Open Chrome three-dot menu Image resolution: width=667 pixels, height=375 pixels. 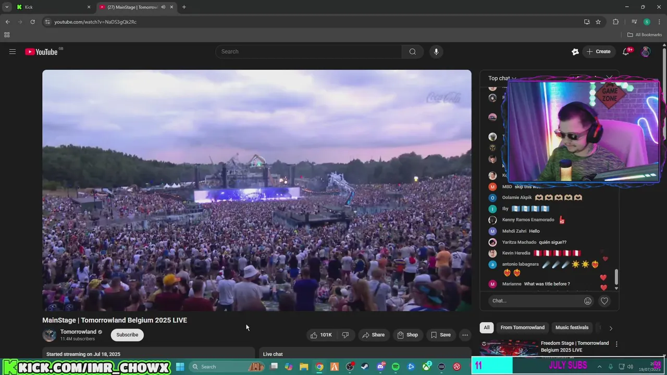pos(659,22)
